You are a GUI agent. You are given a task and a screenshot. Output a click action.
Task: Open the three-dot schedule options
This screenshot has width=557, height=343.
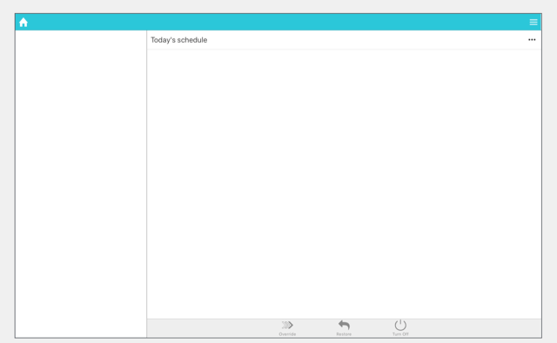click(x=532, y=40)
